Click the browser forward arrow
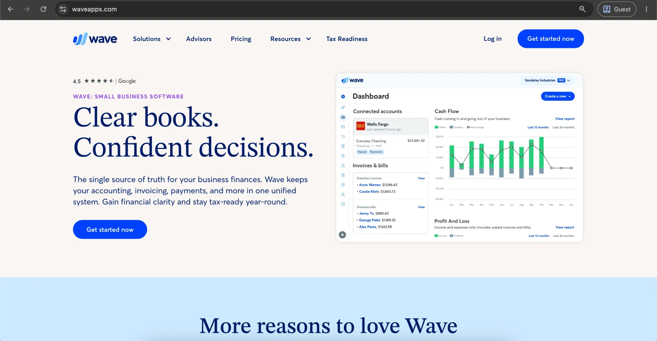Image resolution: width=657 pixels, height=341 pixels. pyautogui.click(x=27, y=9)
